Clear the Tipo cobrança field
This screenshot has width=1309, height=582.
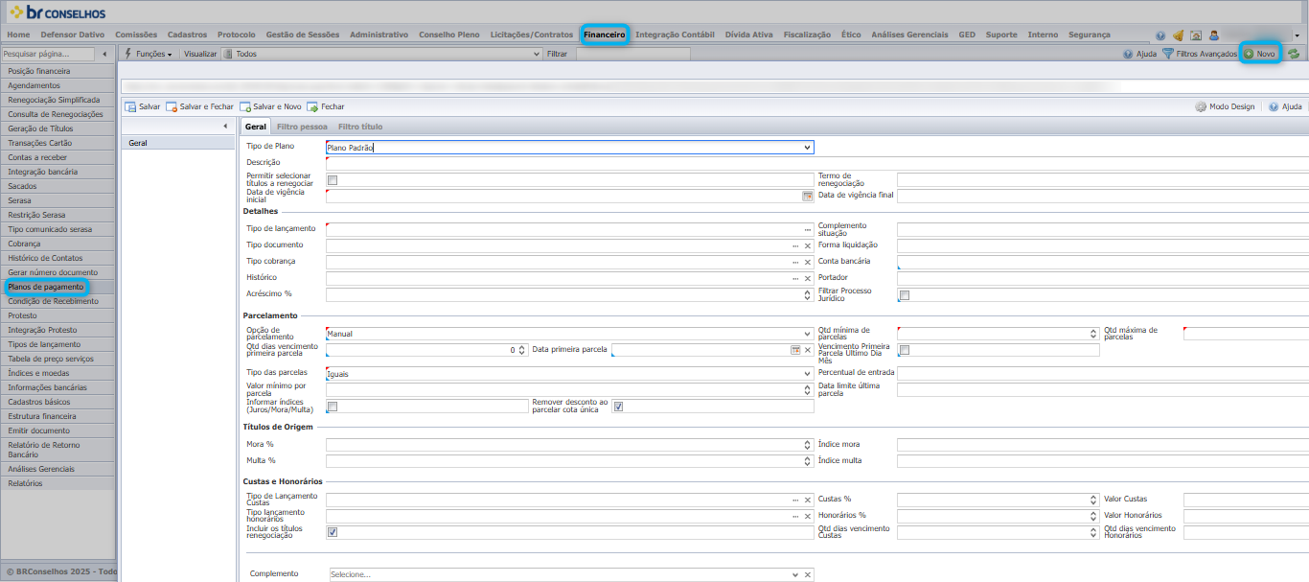click(x=808, y=262)
